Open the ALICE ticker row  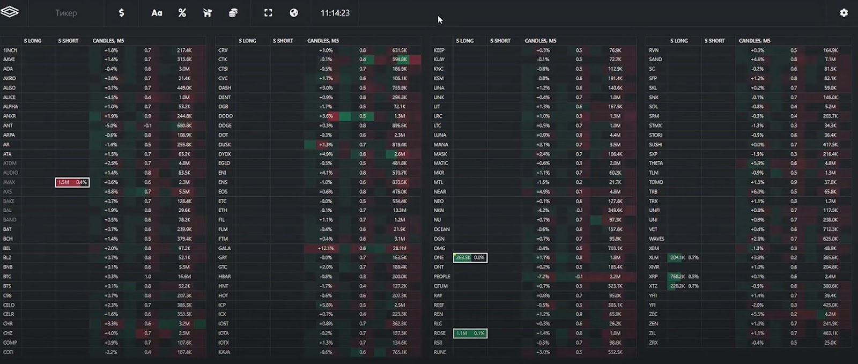click(x=103, y=98)
